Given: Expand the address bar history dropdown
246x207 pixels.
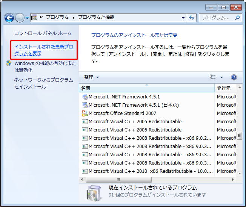Looking at the screenshot, I should pos(183,18).
